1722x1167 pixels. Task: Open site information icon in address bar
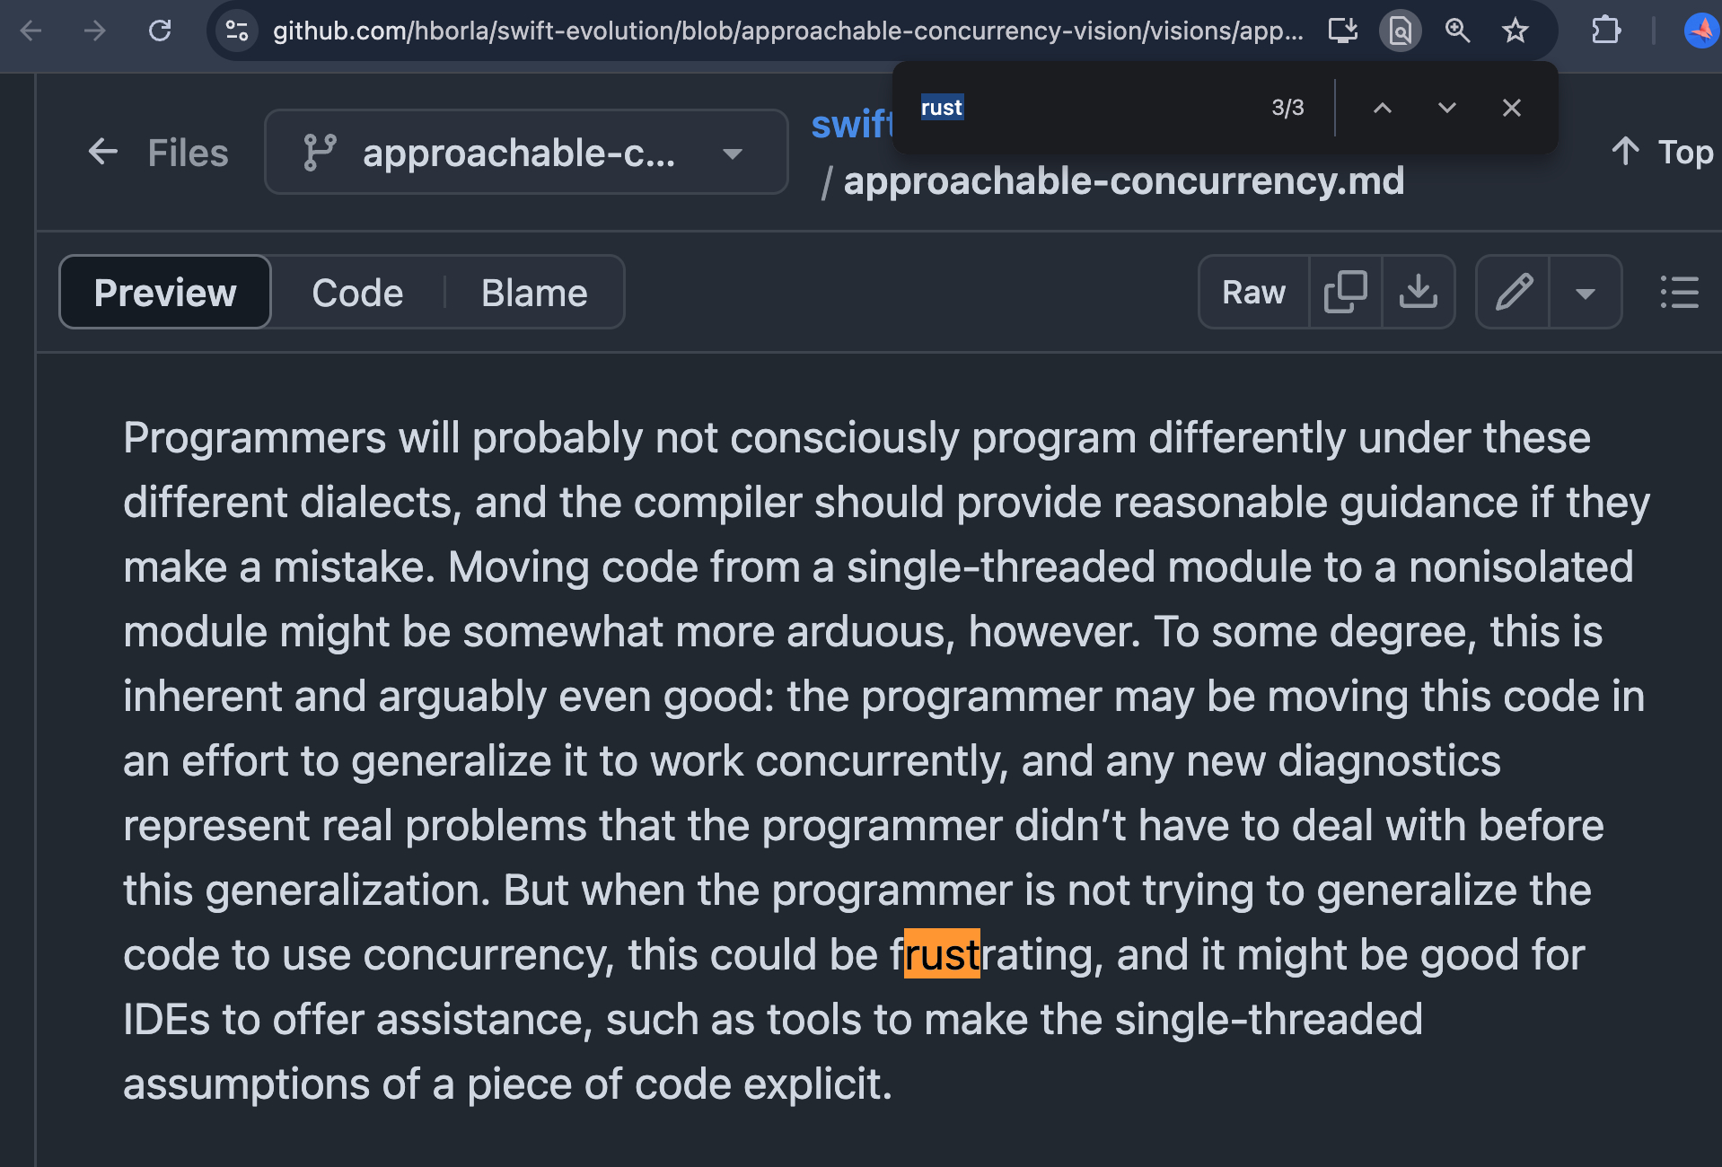[x=237, y=31]
